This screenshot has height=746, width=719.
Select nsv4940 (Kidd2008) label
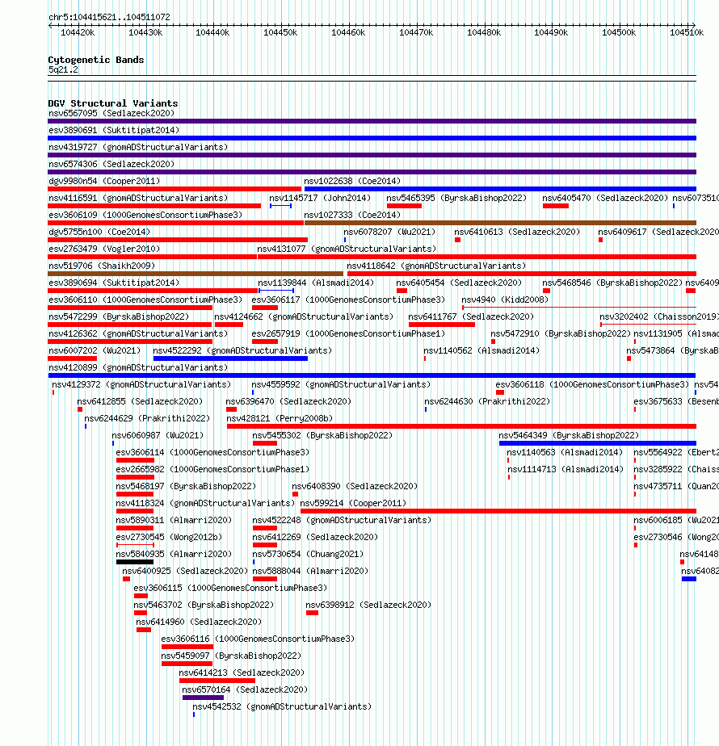[505, 300]
